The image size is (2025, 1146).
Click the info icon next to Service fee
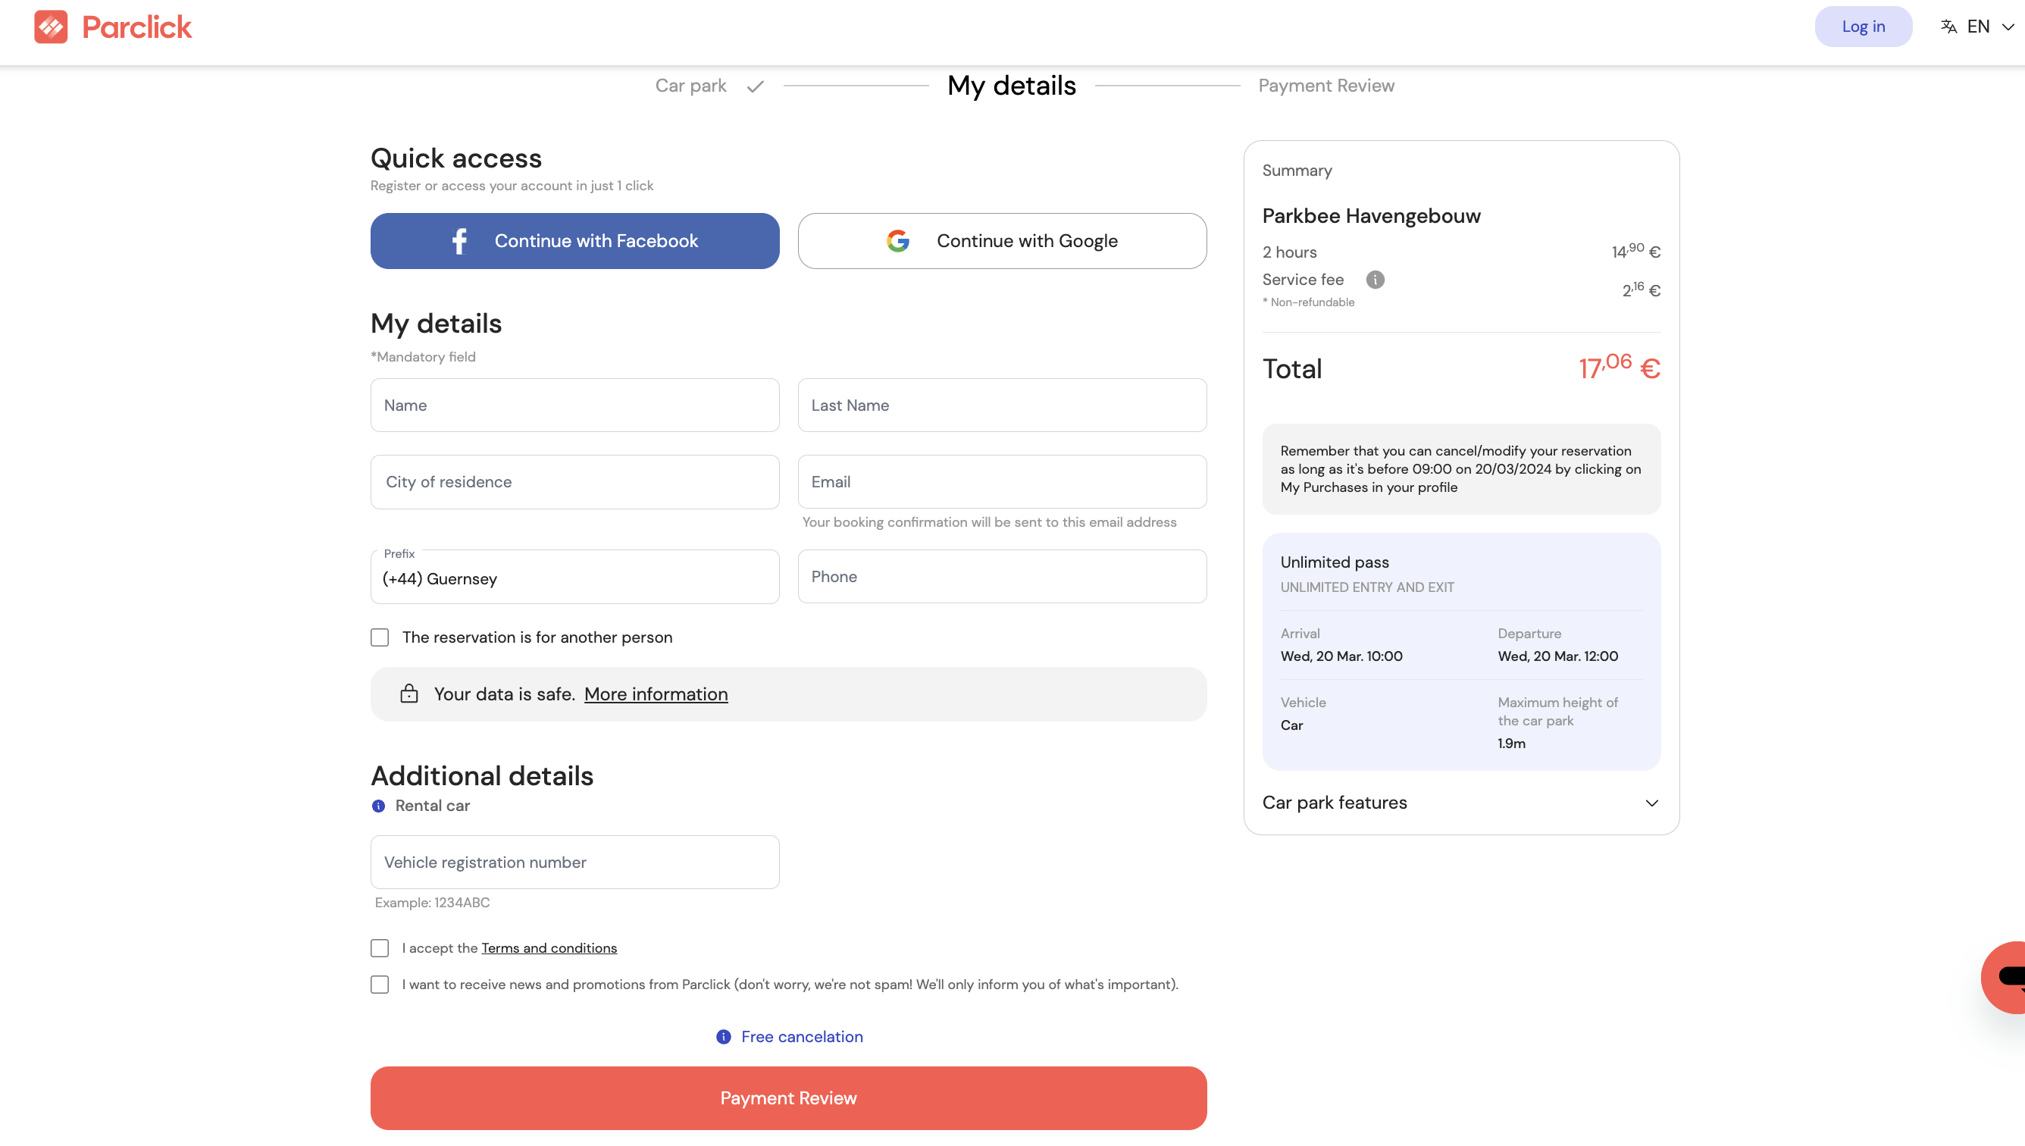1374,280
